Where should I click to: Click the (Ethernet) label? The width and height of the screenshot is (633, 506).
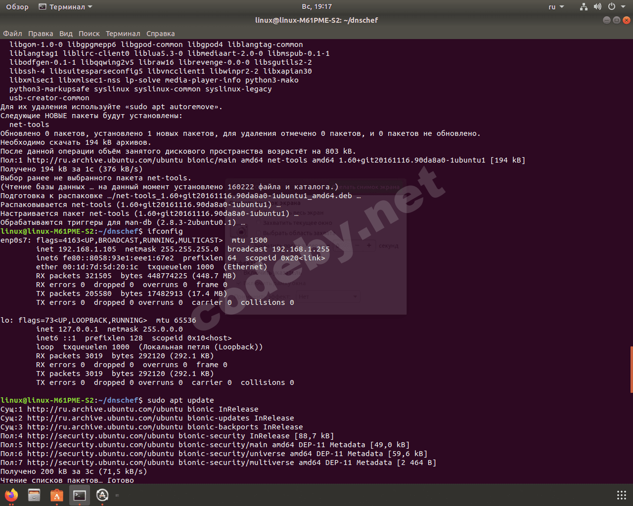click(245, 267)
